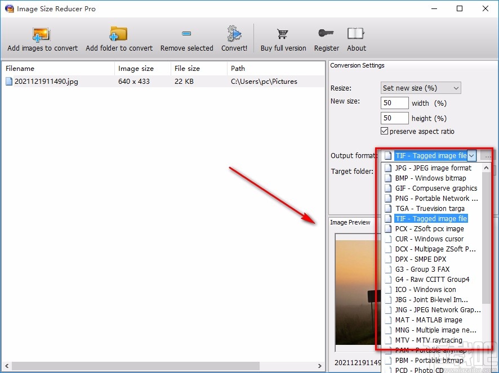Expand the Resize mode dropdown
Image resolution: width=499 pixels, height=373 pixels.
[x=456, y=88]
